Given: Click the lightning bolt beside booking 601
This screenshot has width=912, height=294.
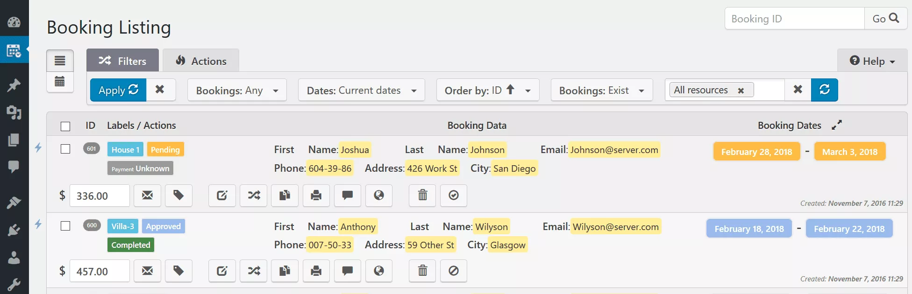Looking at the screenshot, I should coord(38,147).
